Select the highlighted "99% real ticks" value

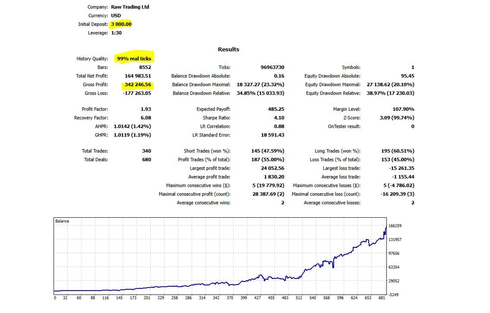click(134, 59)
